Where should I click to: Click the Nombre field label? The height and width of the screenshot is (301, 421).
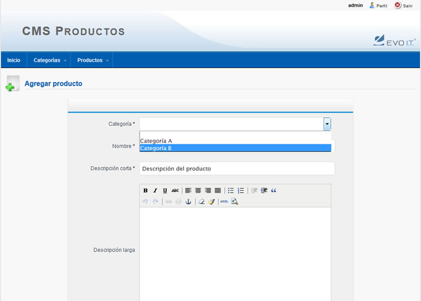point(123,146)
